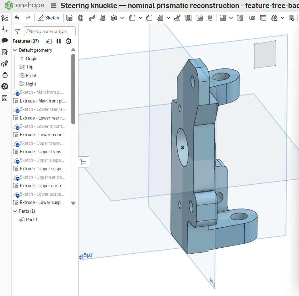Image resolution: width=299 pixels, height=296 pixels.
Task: Click the Redo arrow
Action: tap(28, 18)
